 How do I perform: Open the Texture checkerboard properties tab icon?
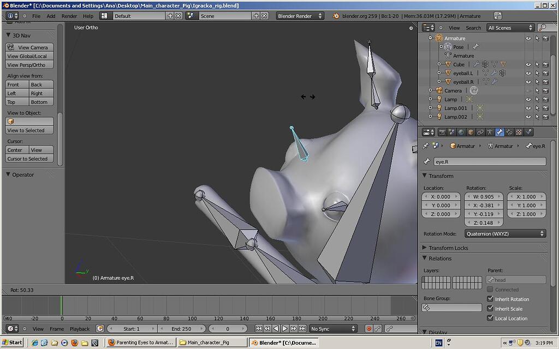pos(519,132)
